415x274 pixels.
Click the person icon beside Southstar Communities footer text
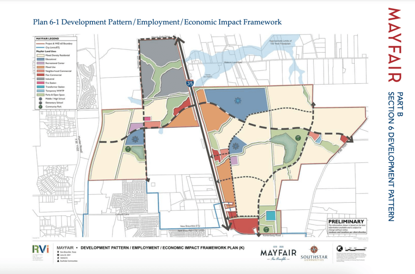click(x=58, y=261)
